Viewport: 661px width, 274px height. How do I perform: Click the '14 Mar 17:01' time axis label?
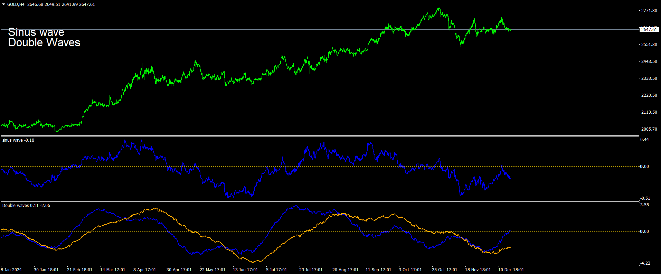tap(113, 270)
